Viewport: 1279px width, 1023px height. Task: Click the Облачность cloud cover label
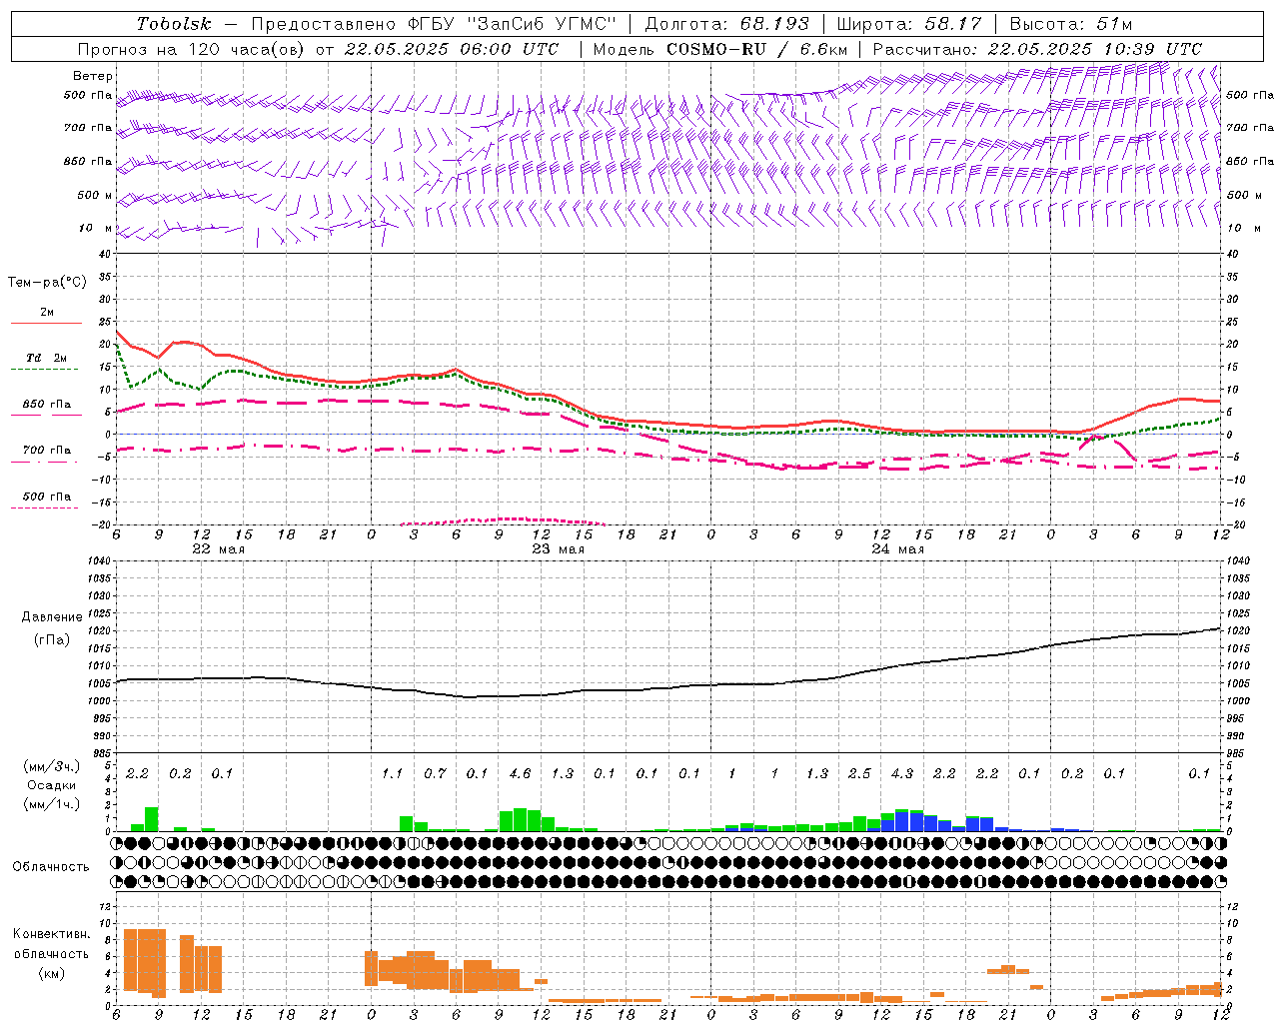(x=51, y=867)
